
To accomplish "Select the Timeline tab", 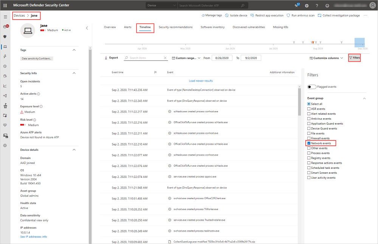I will click(145, 27).
